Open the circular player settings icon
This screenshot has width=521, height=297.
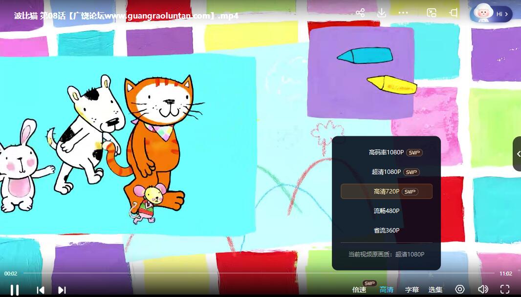pyautogui.click(x=460, y=289)
